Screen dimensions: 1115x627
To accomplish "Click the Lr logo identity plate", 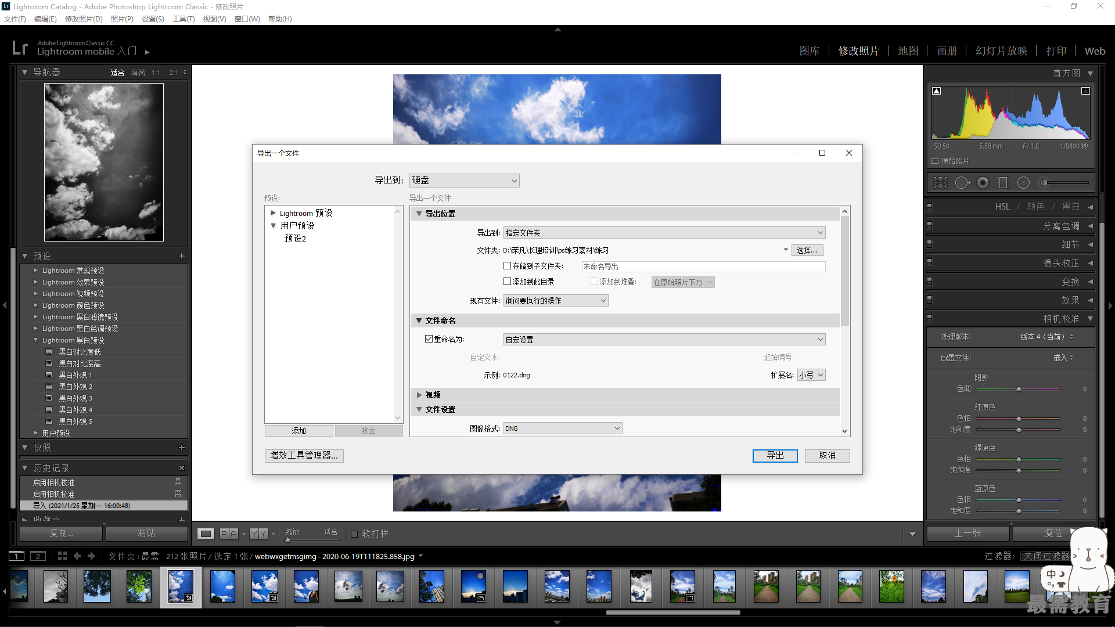I will tap(20, 48).
